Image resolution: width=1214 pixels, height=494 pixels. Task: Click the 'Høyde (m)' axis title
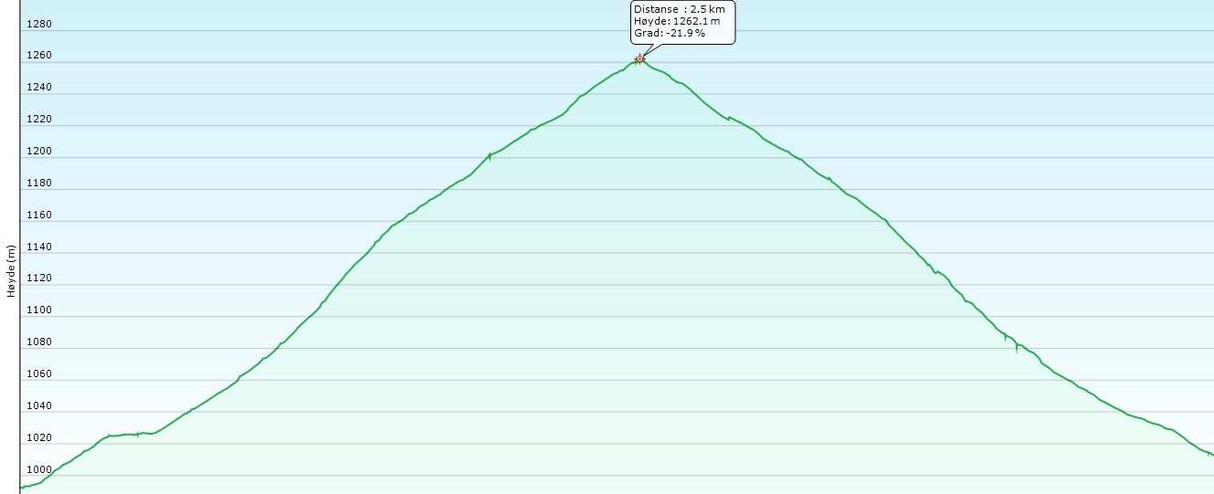(x=11, y=270)
